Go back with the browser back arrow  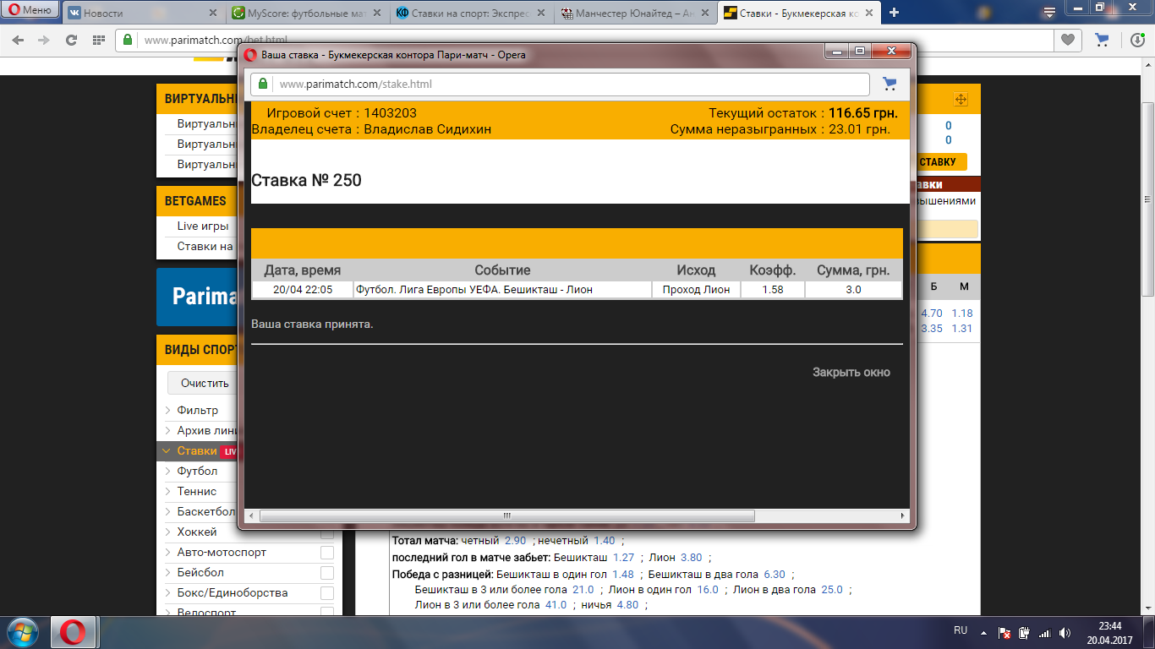pos(18,40)
